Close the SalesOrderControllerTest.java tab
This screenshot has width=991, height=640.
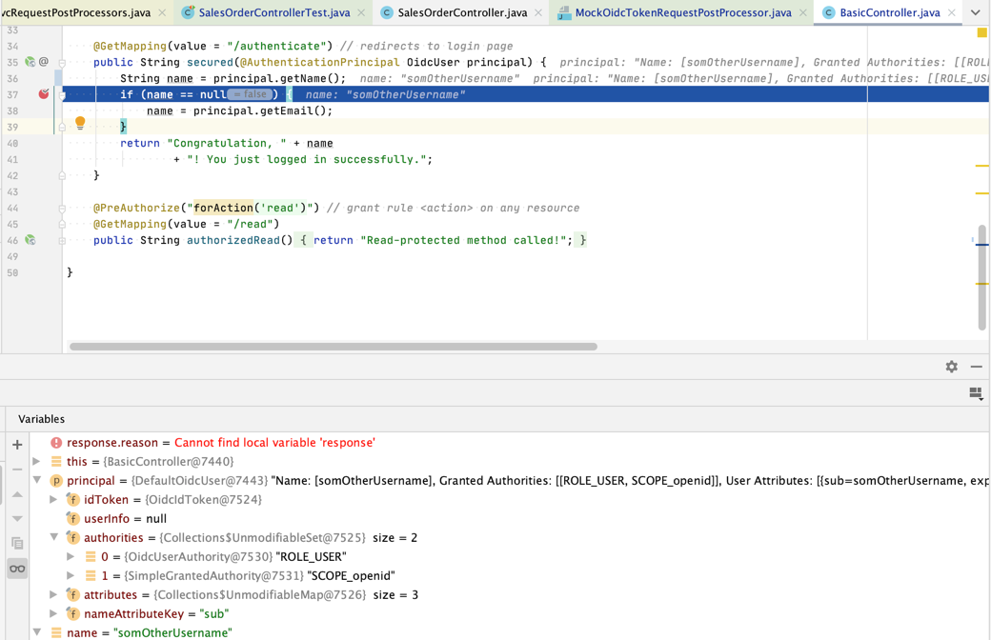[360, 13]
